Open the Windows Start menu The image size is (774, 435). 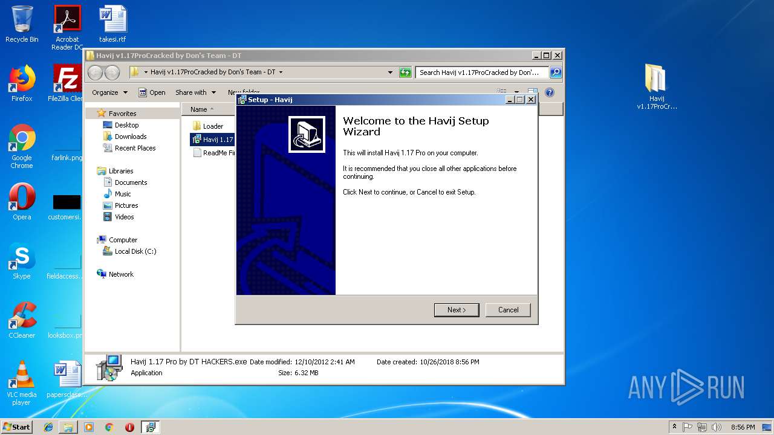coord(17,427)
